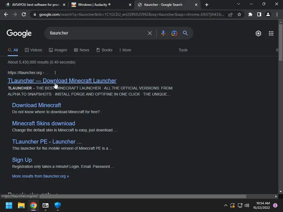Screen dimensions: 283x212
Task: Open the Windows Start menu
Action: pos(9,205)
